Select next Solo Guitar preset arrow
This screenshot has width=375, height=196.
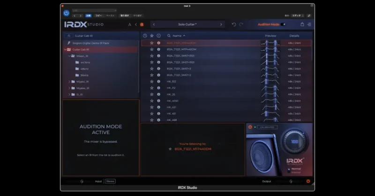coord(221,24)
